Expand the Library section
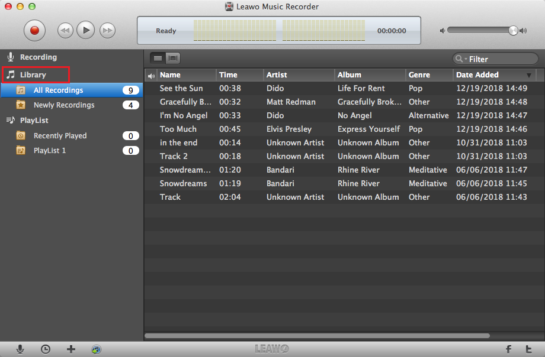Image resolution: width=545 pixels, height=357 pixels. (x=33, y=75)
